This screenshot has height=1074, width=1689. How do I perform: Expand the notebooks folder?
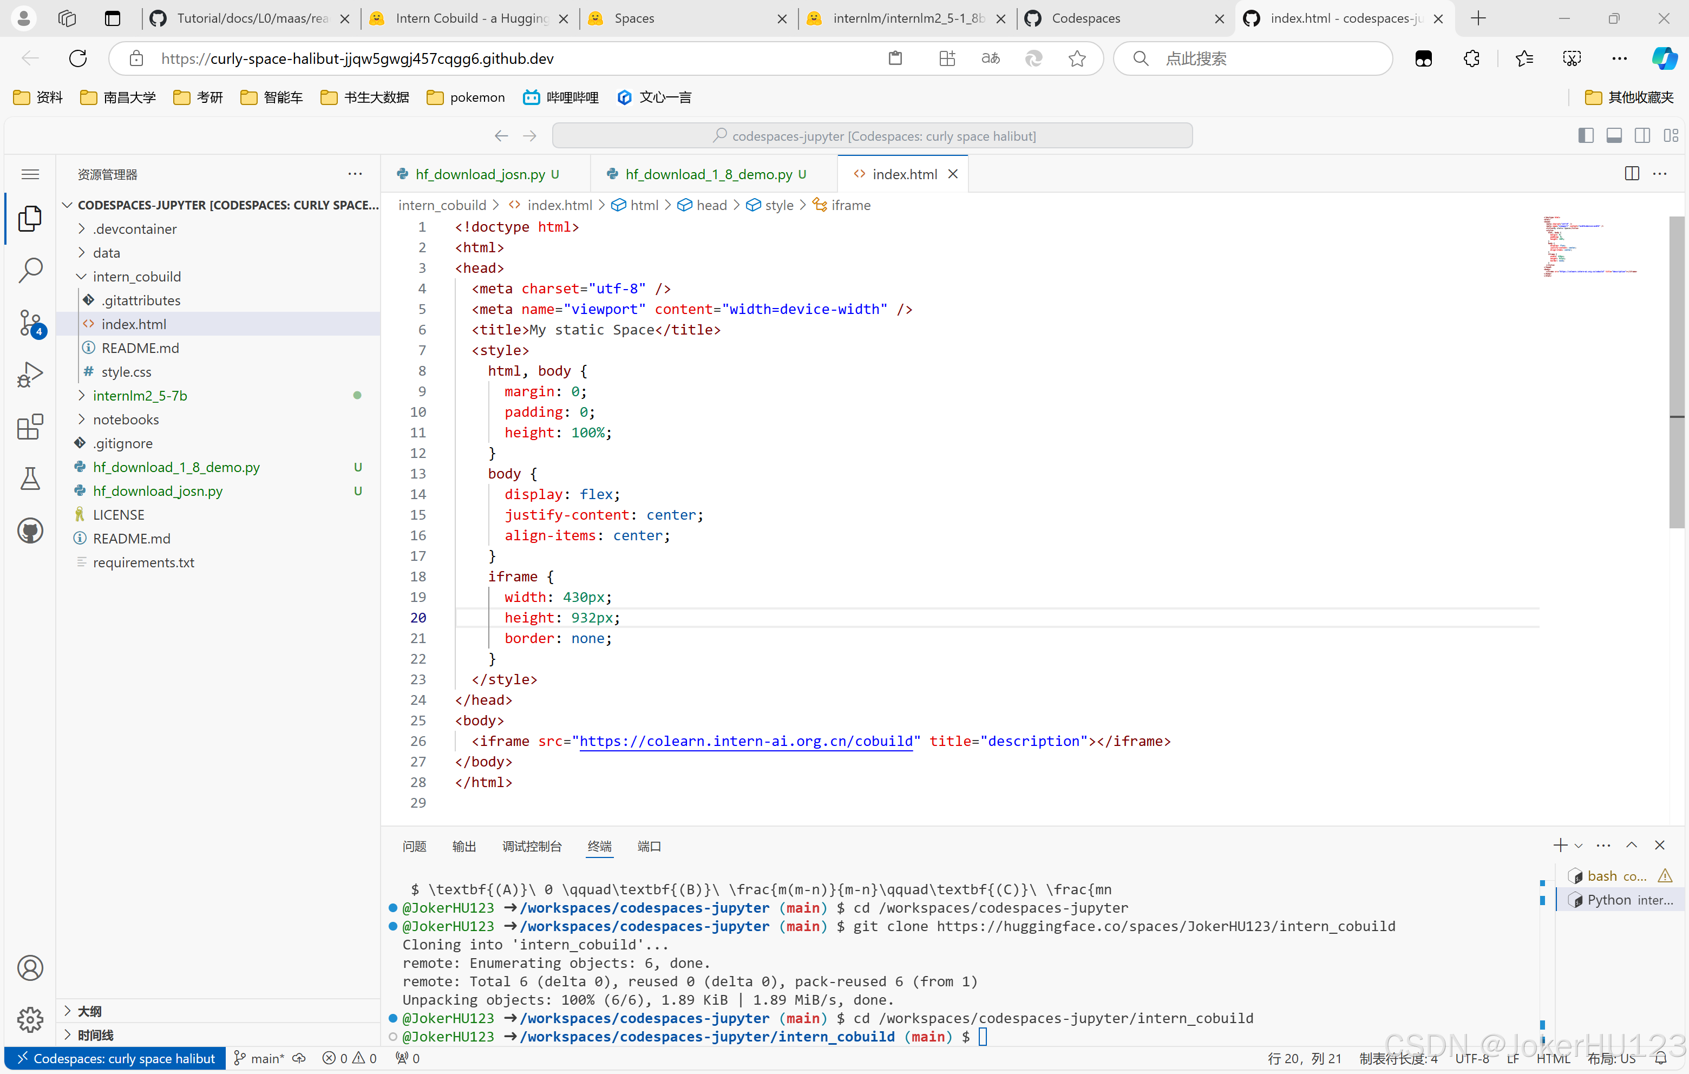click(x=126, y=419)
